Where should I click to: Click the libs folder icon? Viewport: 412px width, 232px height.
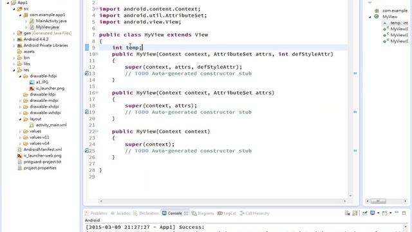tap(20, 64)
